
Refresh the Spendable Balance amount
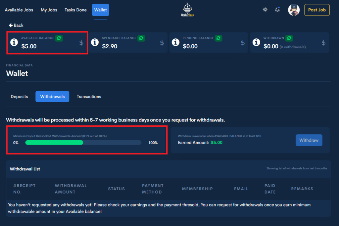141,38
